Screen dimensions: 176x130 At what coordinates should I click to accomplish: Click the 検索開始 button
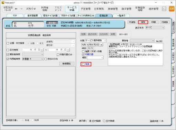67,64
